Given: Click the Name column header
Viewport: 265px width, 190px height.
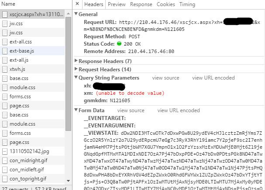Looking at the screenshot, I should point(8,4).
